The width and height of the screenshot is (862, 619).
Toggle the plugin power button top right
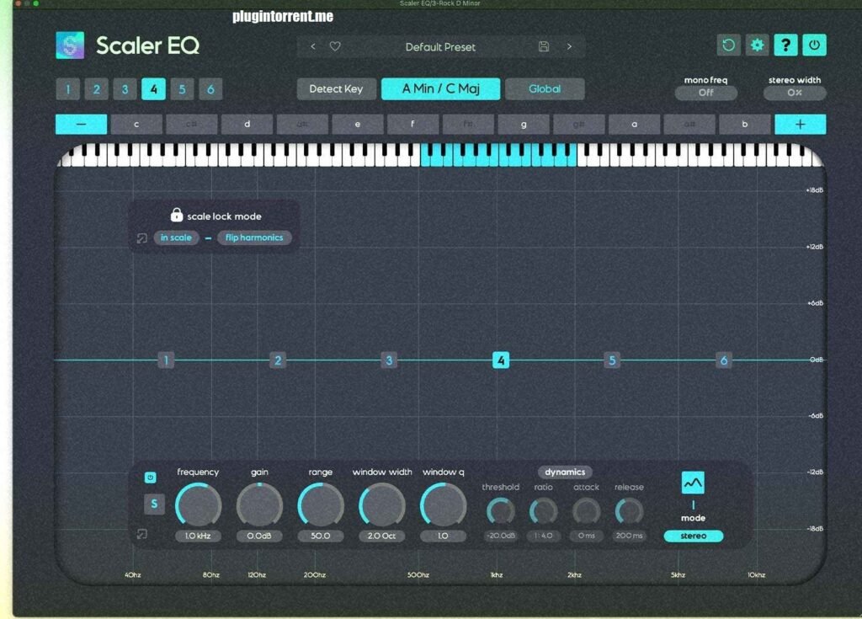tap(814, 45)
